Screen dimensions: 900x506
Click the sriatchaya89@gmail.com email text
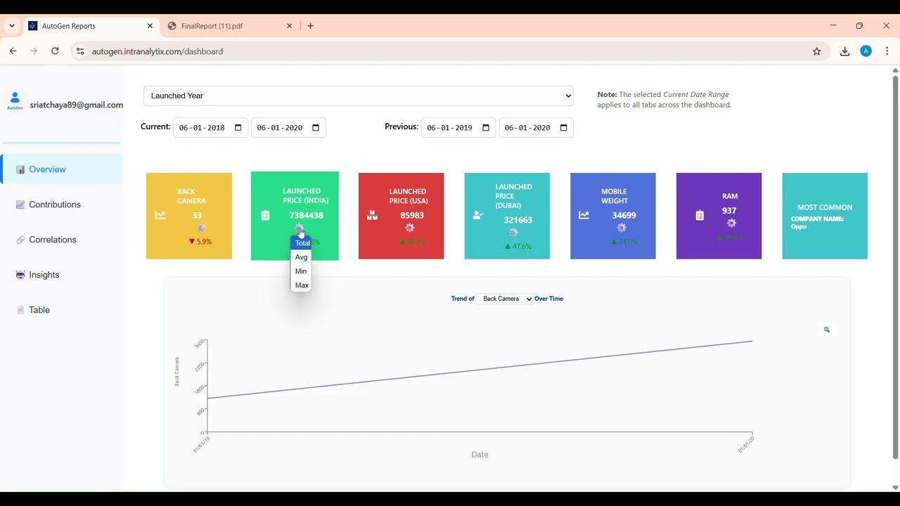(x=77, y=105)
